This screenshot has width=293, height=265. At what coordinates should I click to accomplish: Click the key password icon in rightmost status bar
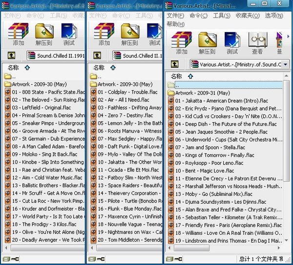(179, 259)
